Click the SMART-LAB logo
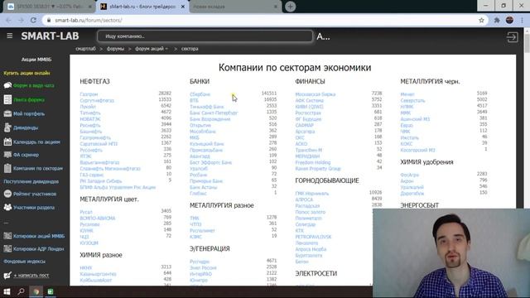 pyautogui.click(x=50, y=36)
